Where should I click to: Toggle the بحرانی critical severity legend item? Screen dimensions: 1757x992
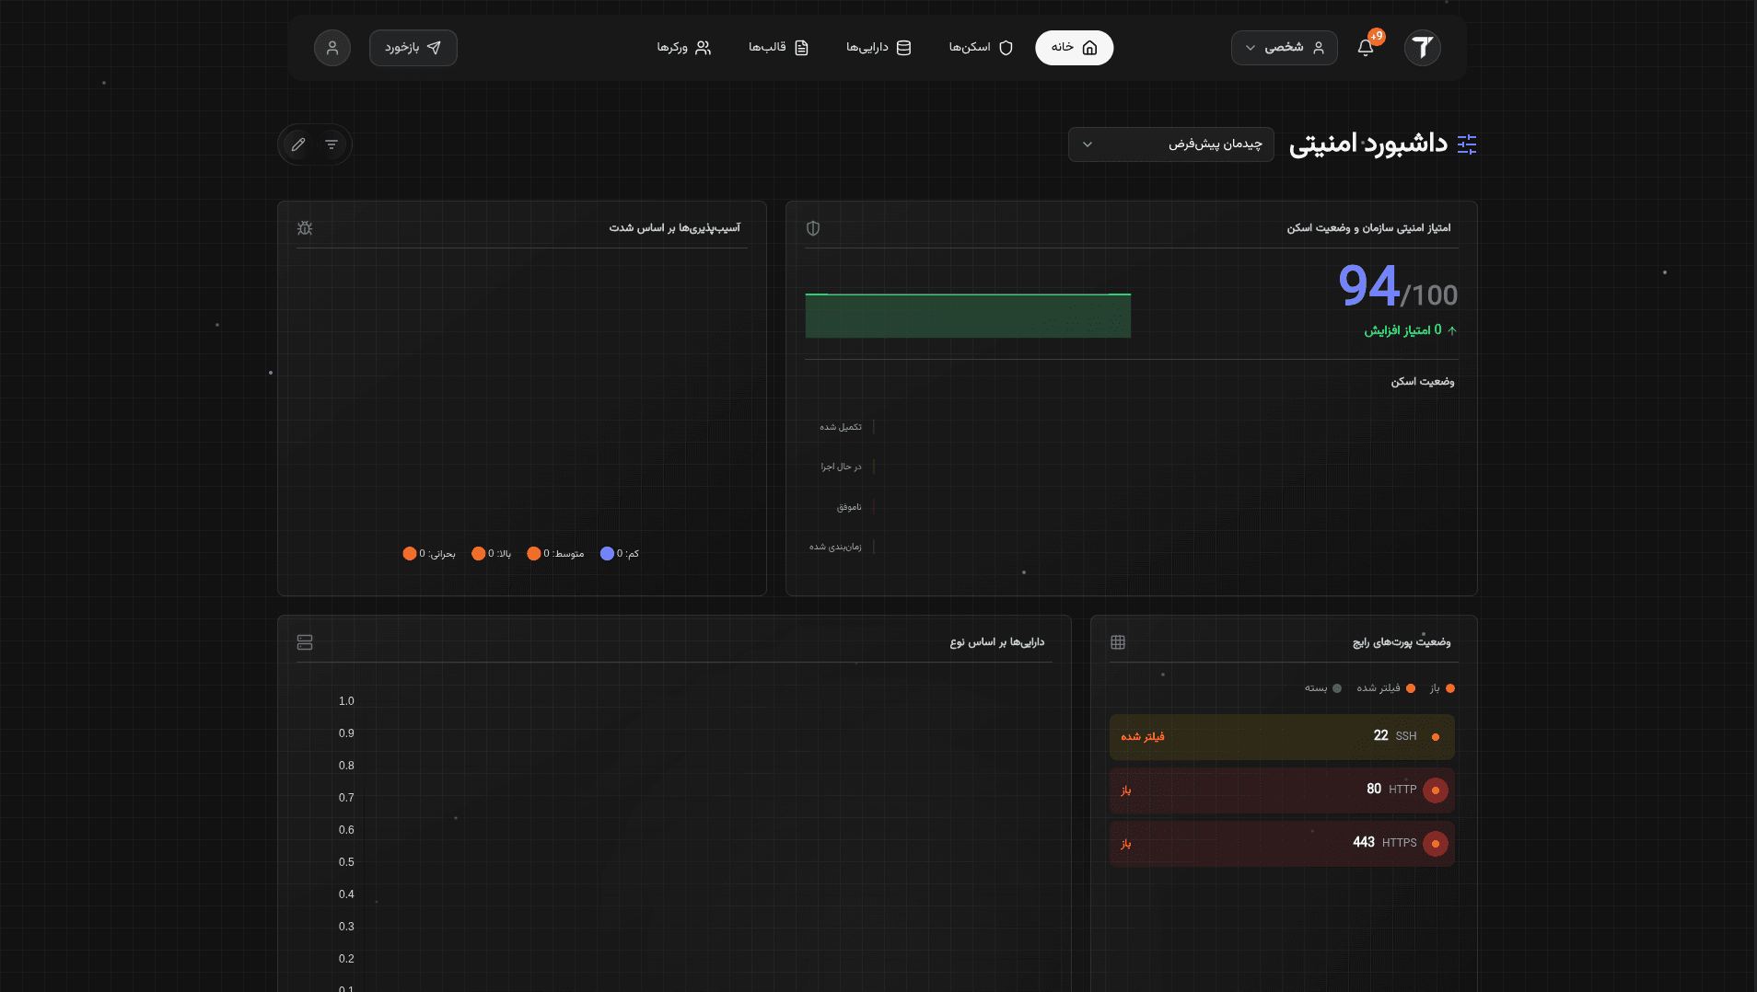click(429, 554)
